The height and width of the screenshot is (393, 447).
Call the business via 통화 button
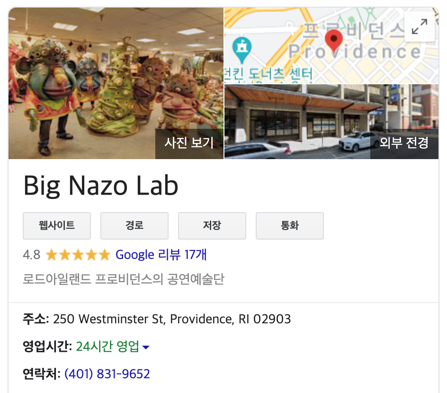pos(290,226)
